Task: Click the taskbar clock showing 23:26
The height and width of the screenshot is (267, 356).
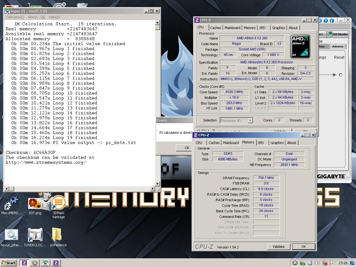Action: tap(343, 263)
